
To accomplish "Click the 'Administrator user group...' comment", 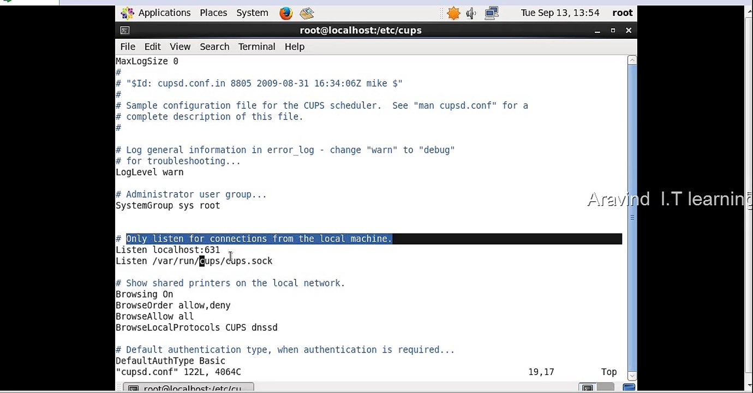I will 191,194.
